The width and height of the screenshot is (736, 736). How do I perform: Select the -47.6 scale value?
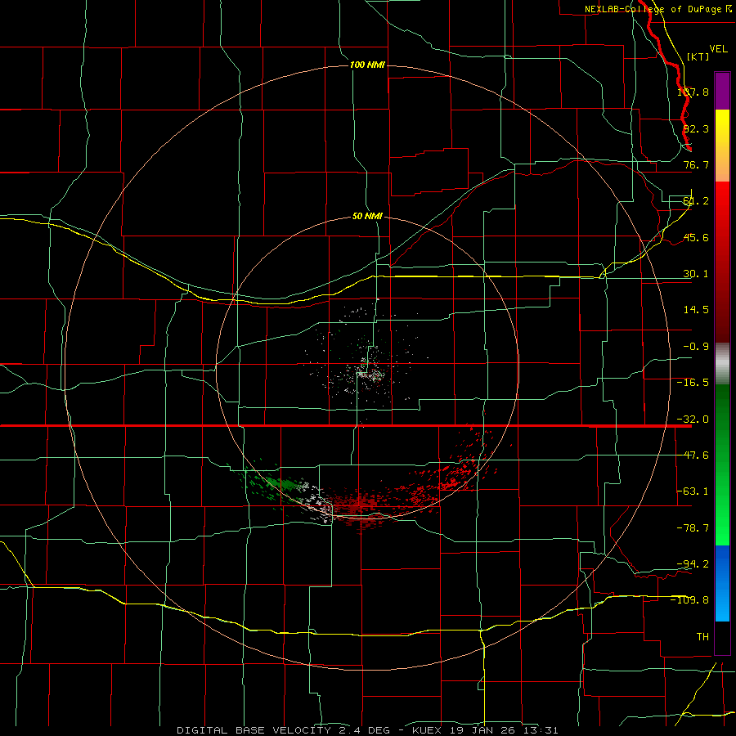point(693,456)
